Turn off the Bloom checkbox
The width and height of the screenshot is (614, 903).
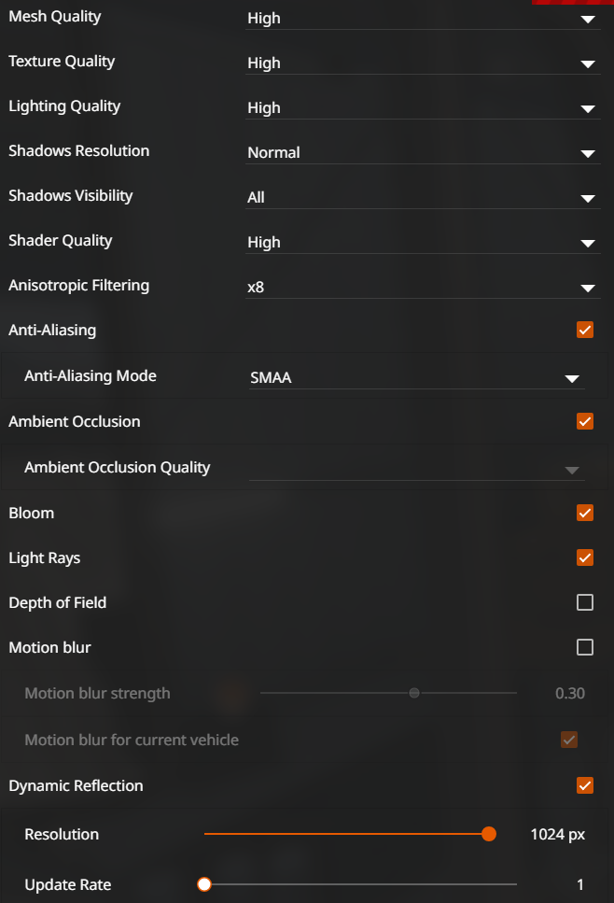[x=585, y=513]
